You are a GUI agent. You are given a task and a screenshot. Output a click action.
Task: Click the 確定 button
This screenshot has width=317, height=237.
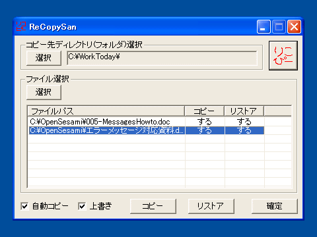click(275, 206)
